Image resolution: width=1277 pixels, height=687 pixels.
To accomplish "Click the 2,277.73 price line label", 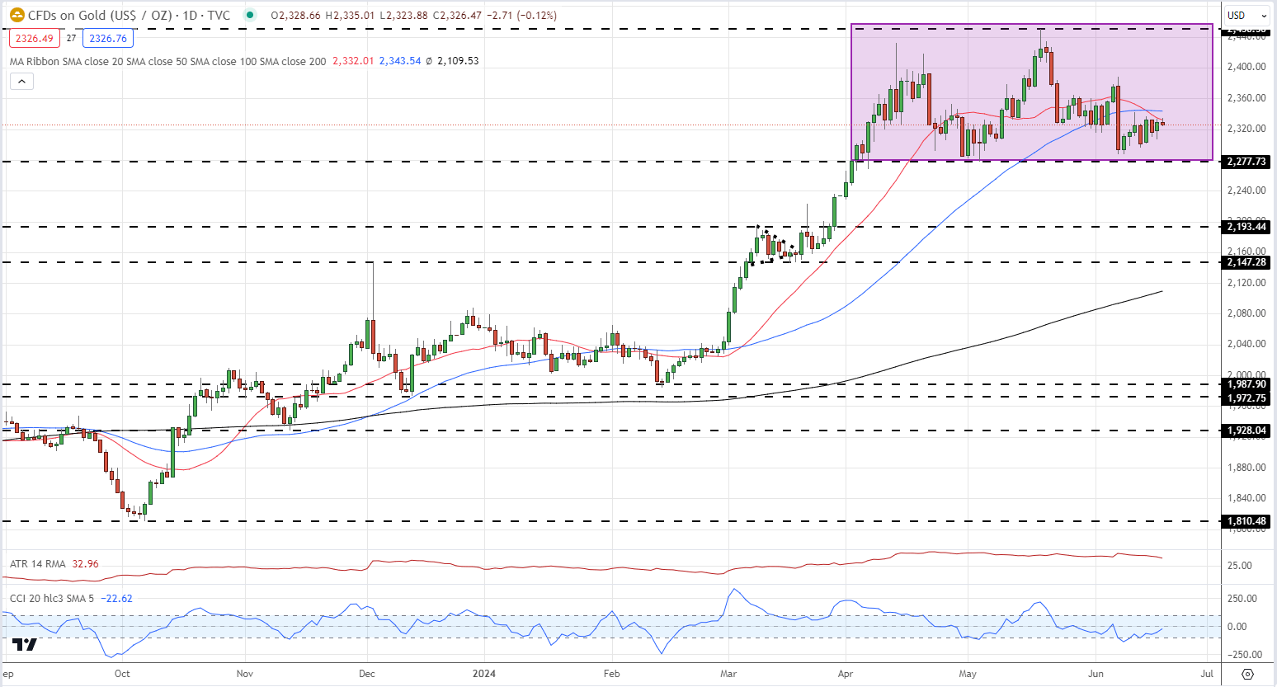I will point(1246,162).
